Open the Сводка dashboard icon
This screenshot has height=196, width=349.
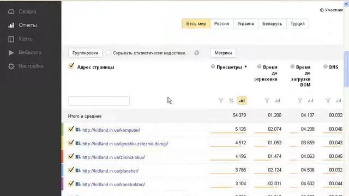tap(11, 11)
